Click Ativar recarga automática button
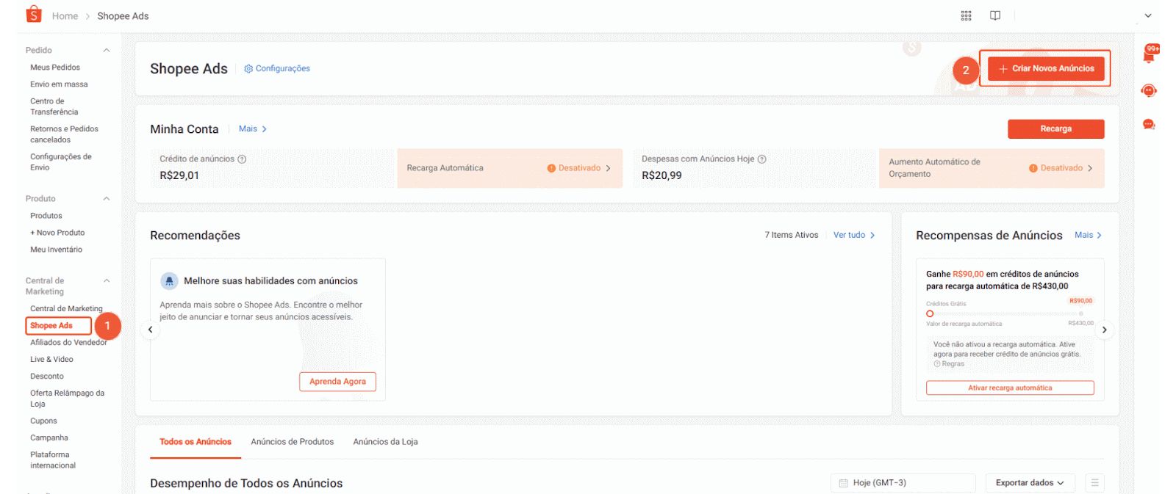Image resolution: width=1176 pixels, height=494 pixels. pos(1010,388)
